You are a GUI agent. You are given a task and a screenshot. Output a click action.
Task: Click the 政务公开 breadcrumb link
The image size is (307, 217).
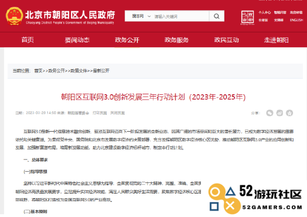point(56,71)
